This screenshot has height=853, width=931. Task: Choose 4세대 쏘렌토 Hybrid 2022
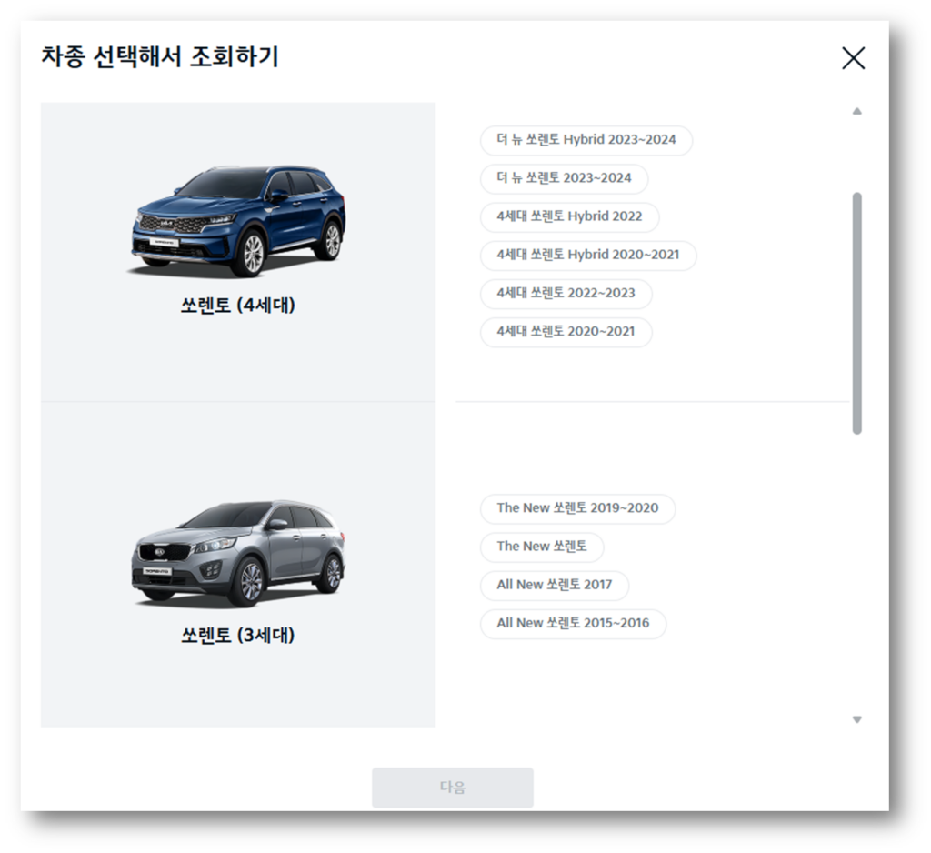(x=568, y=217)
